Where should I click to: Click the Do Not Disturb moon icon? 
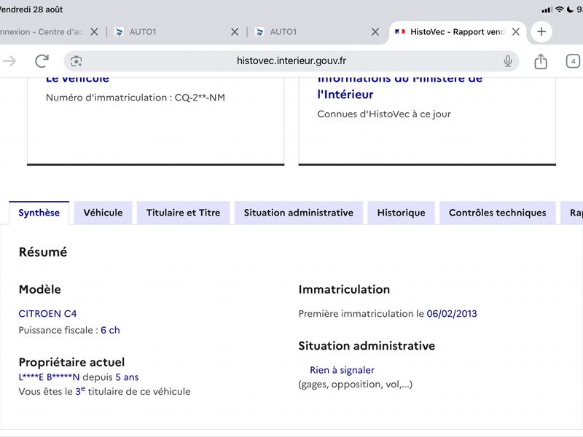[570, 9]
